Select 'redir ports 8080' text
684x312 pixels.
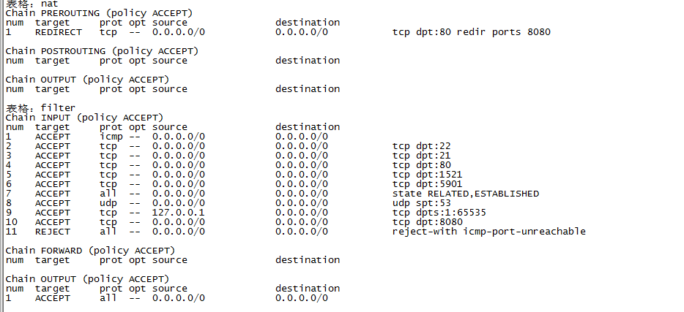pos(504,32)
